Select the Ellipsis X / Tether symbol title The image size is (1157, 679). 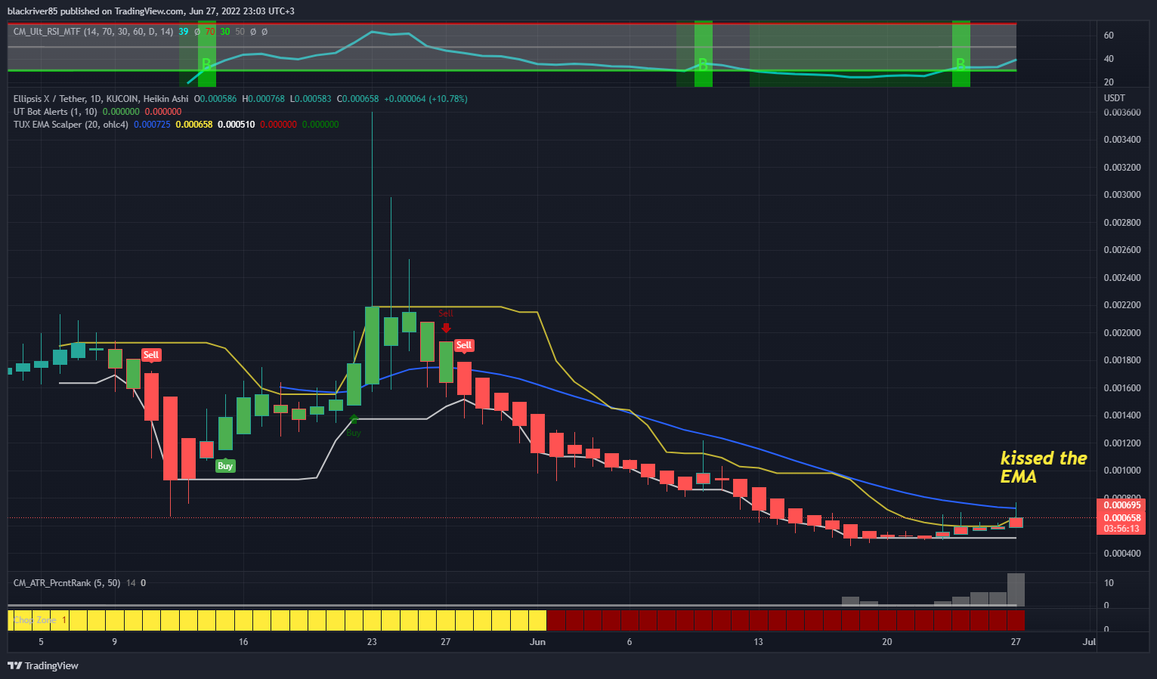pos(101,99)
